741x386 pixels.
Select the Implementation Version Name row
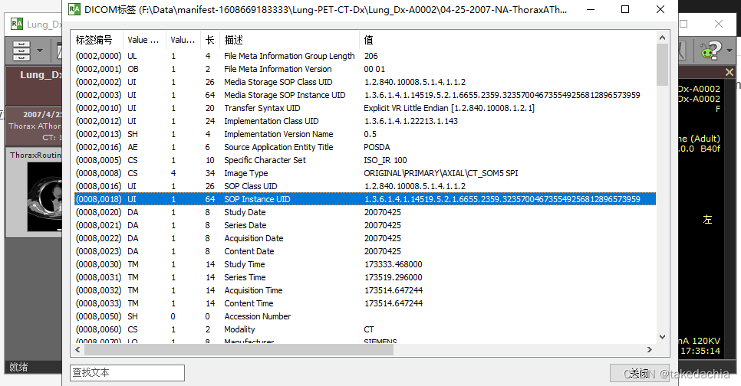pos(365,134)
